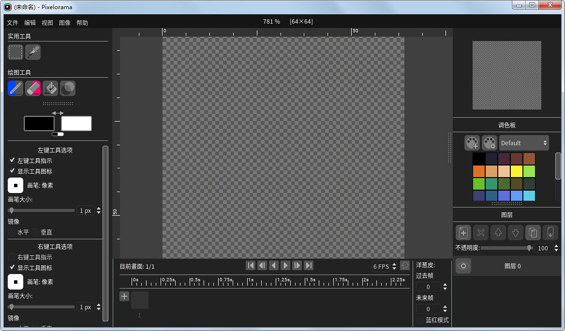Select frame 1 in the timeline
565x331 pixels.
tap(139, 300)
